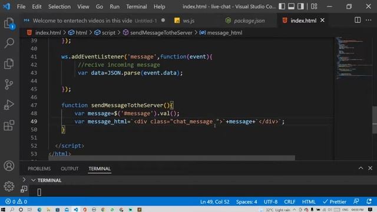Click JSON.parse on line 43

tap(124, 73)
